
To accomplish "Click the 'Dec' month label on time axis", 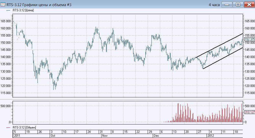I will pos(156,135).
